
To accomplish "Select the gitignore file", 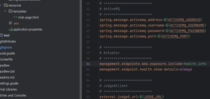I will click(x=6, y=47).
